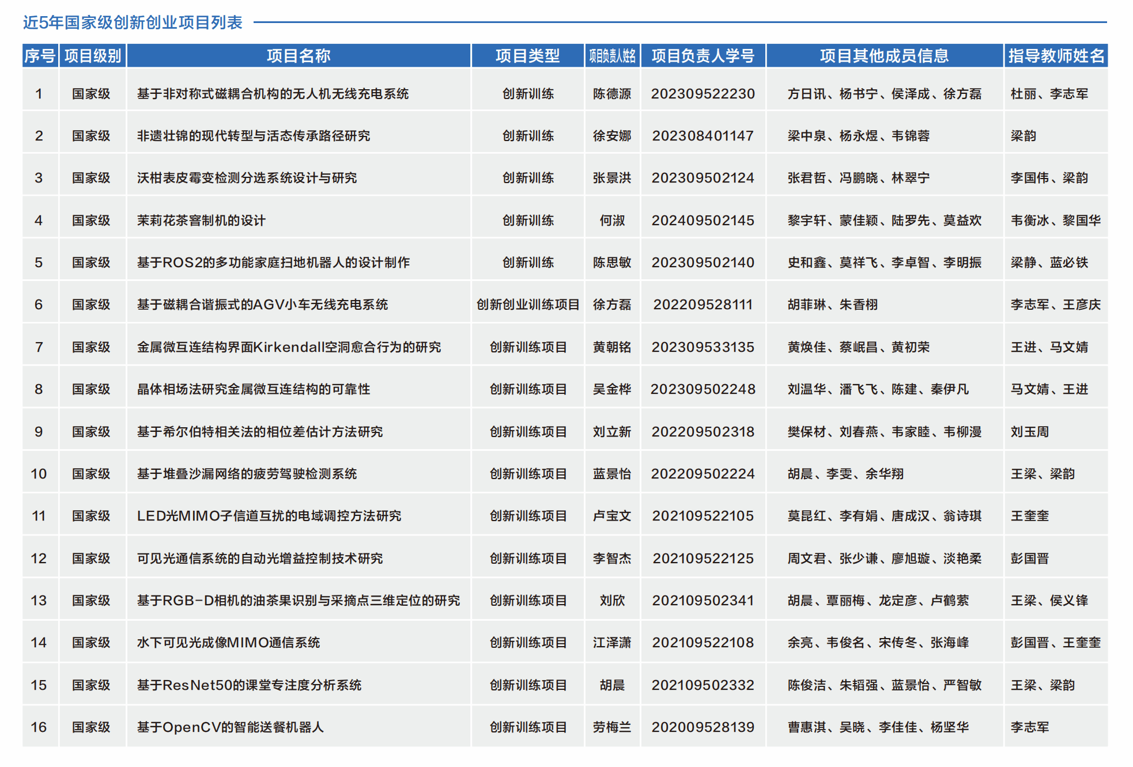This screenshot has height=767, width=1133.
Task: Click student ID 202309522230
Action: click(703, 94)
